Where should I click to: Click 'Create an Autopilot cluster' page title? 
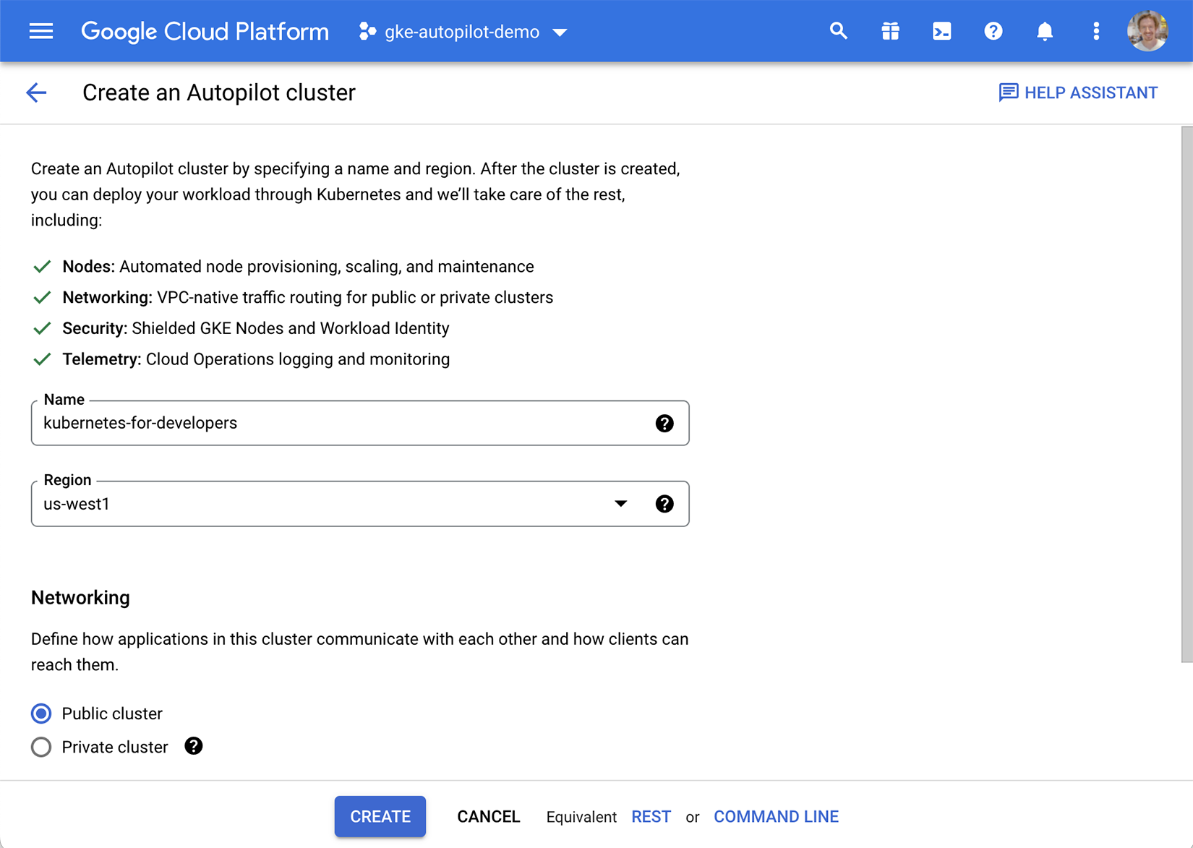219,93
